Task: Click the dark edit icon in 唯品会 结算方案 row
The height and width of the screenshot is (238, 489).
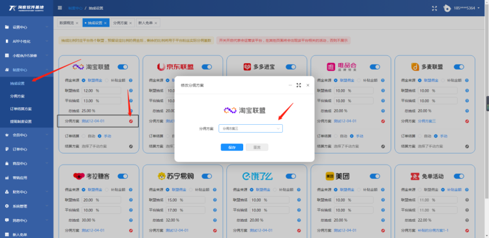Action: pyautogui.click(x=383, y=146)
